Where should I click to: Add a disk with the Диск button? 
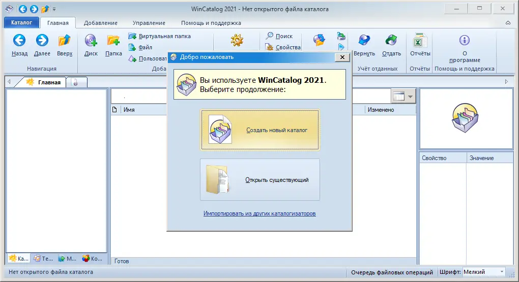[x=91, y=45]
